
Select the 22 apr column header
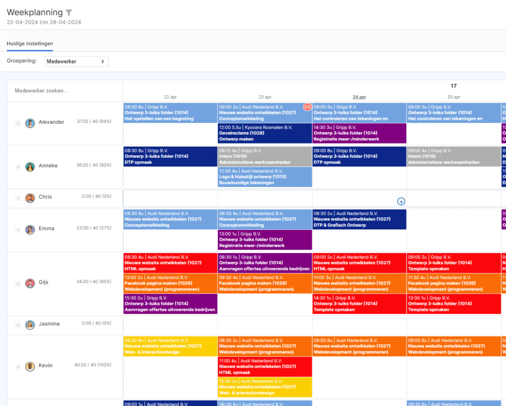click(170, 97)
